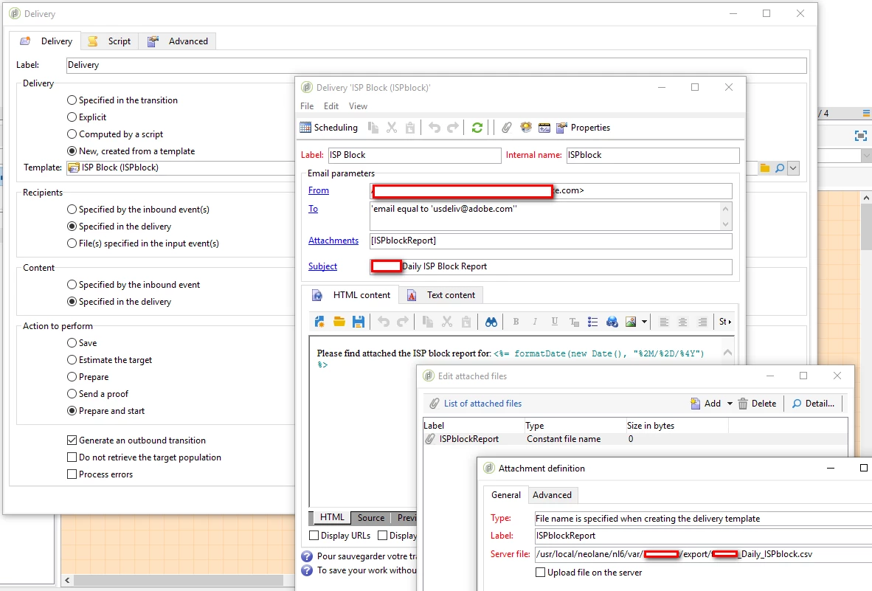Image resolution: width=872 pixels, height=591 pixels.
Task: Switch to the Source view tab
Action: 371,518
